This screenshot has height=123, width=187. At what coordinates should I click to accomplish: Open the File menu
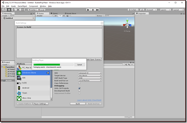3,6
